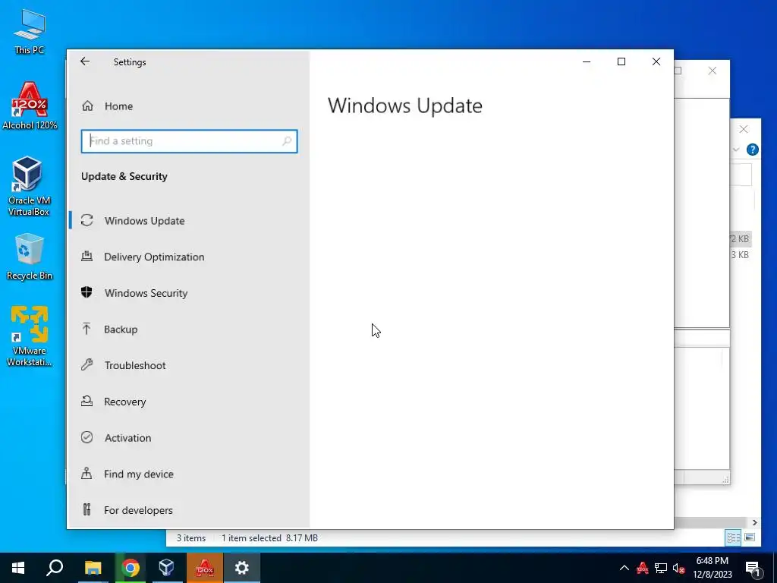
Task: Switch Explorer to details view
Action: coord(734,537)
